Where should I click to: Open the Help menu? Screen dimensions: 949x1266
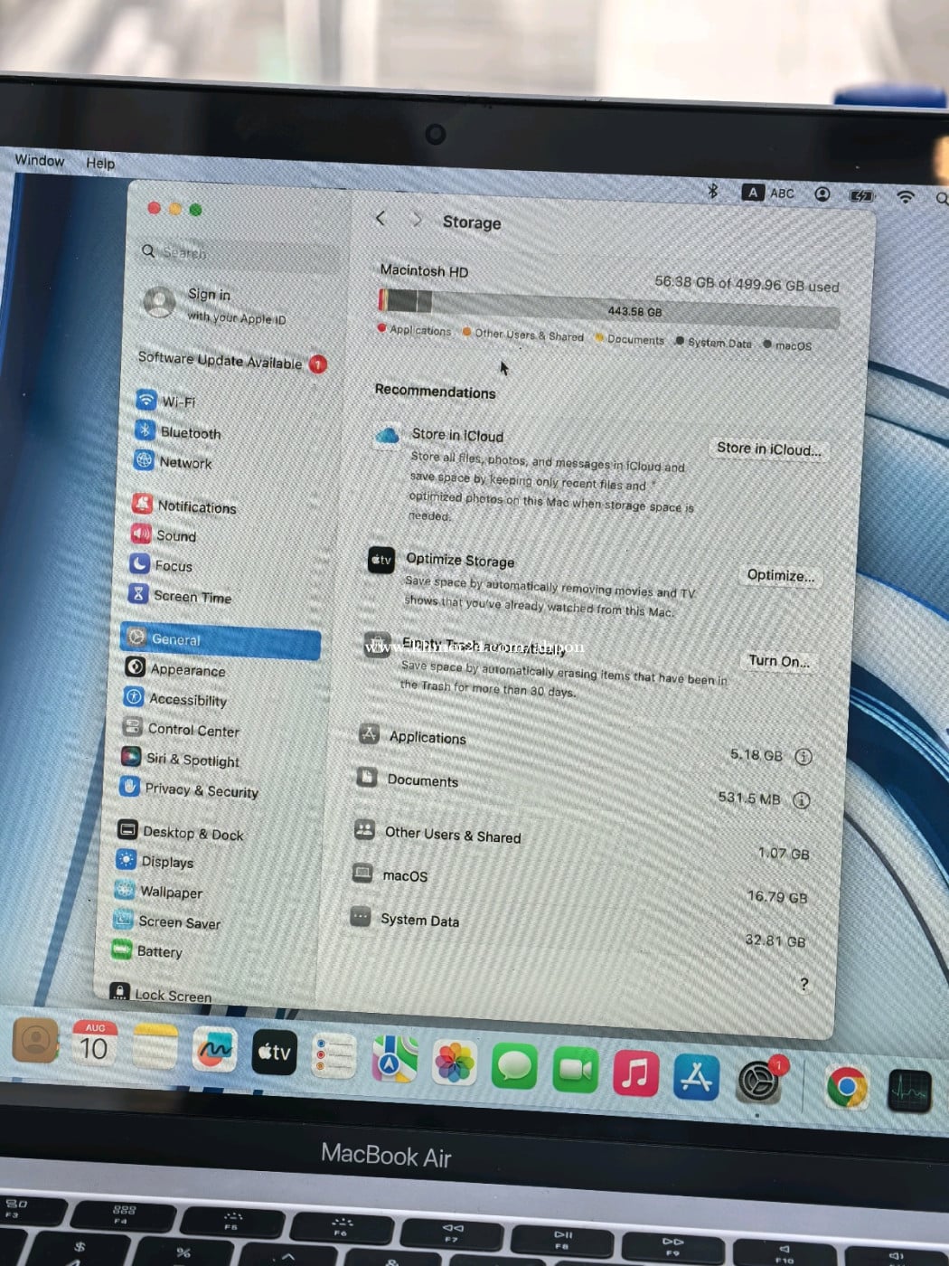tap(100, 163)
